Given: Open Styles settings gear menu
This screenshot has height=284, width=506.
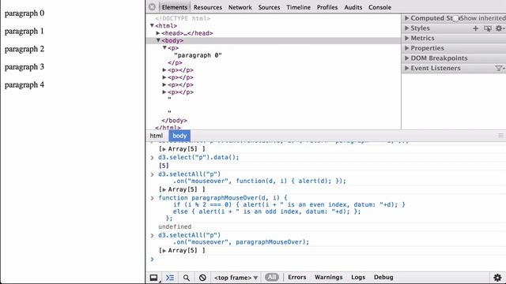Looking at the screenshot, I should click(499, 28).
